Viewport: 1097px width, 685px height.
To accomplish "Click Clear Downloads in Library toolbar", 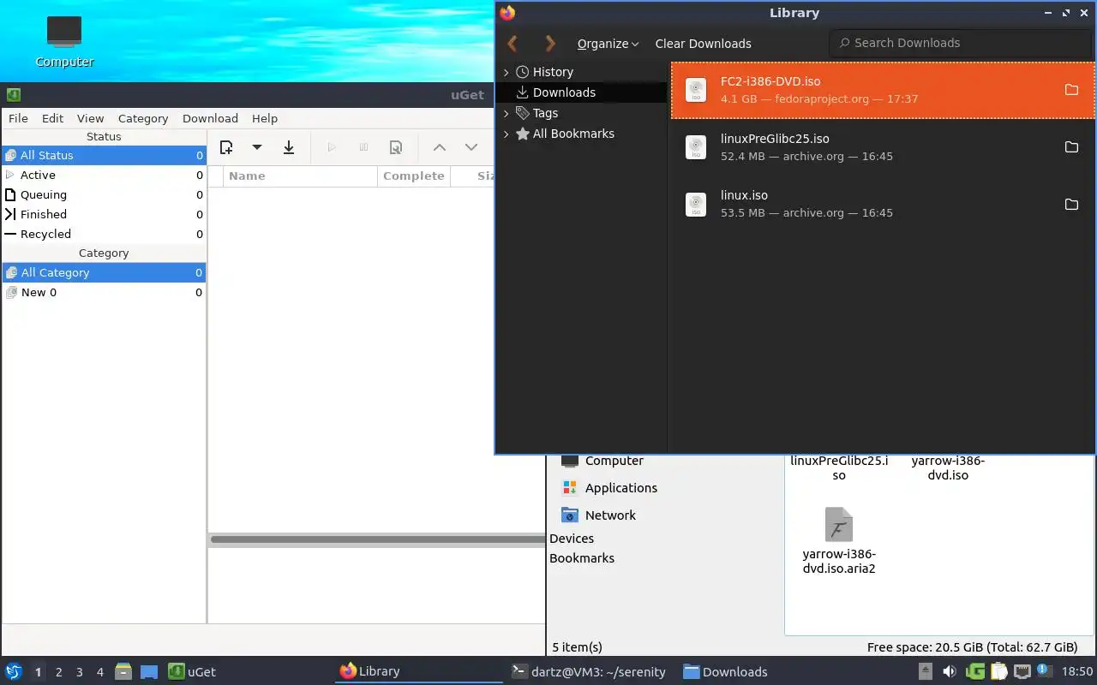I will click(703, 44).
